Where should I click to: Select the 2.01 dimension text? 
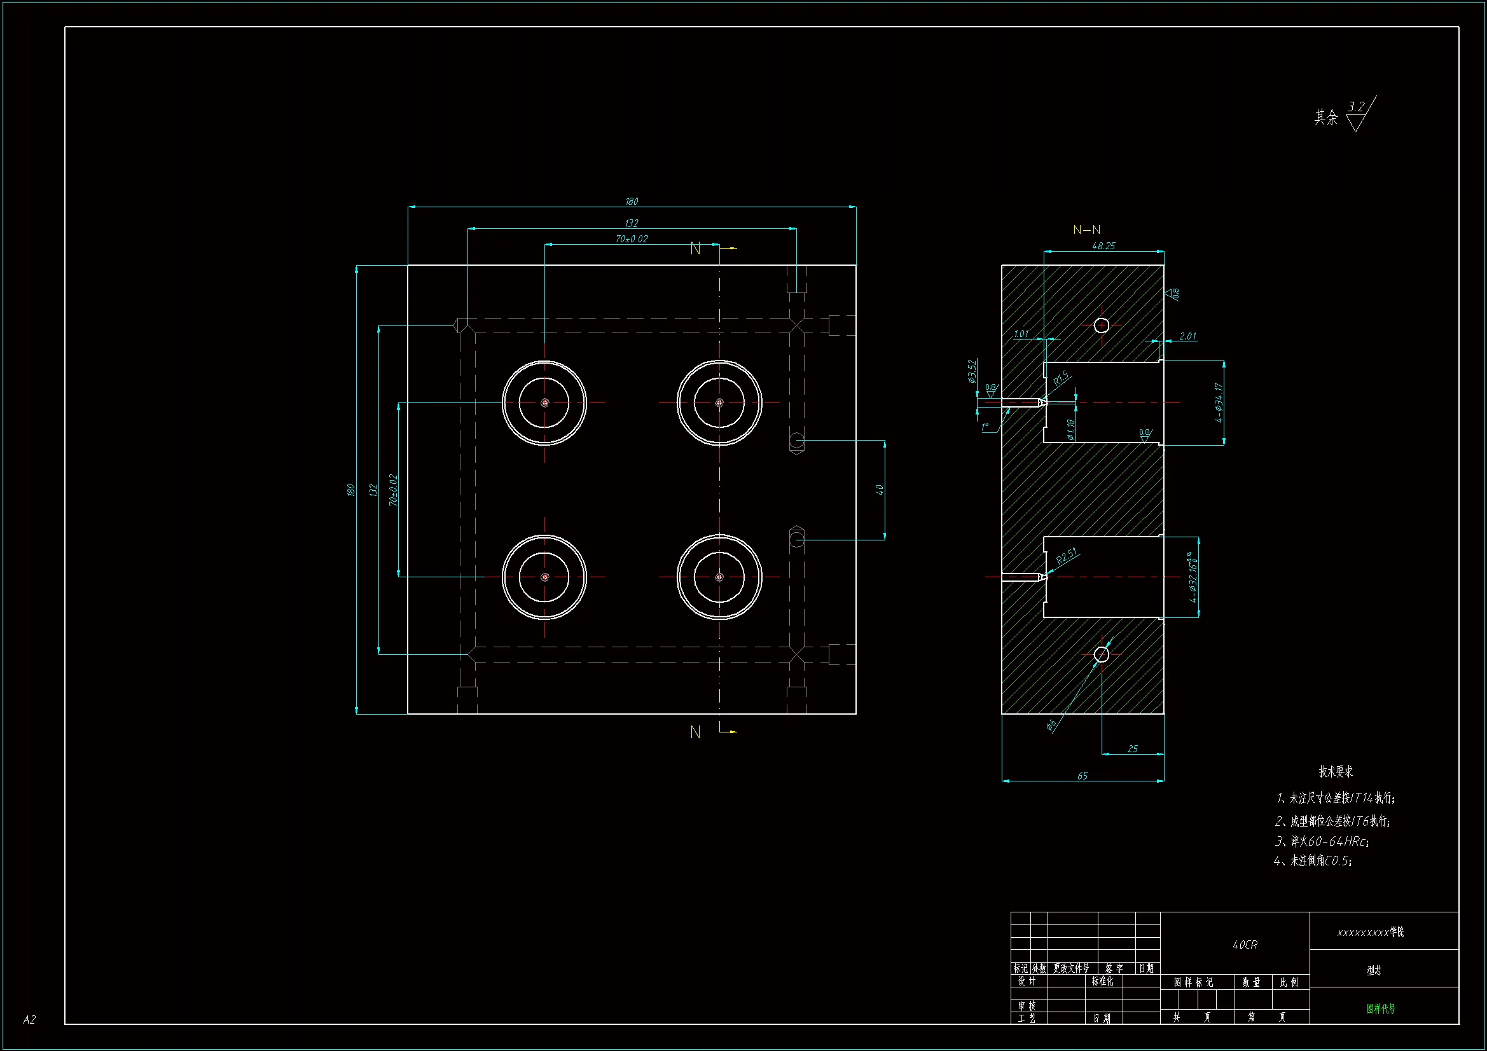point(1187,336)
